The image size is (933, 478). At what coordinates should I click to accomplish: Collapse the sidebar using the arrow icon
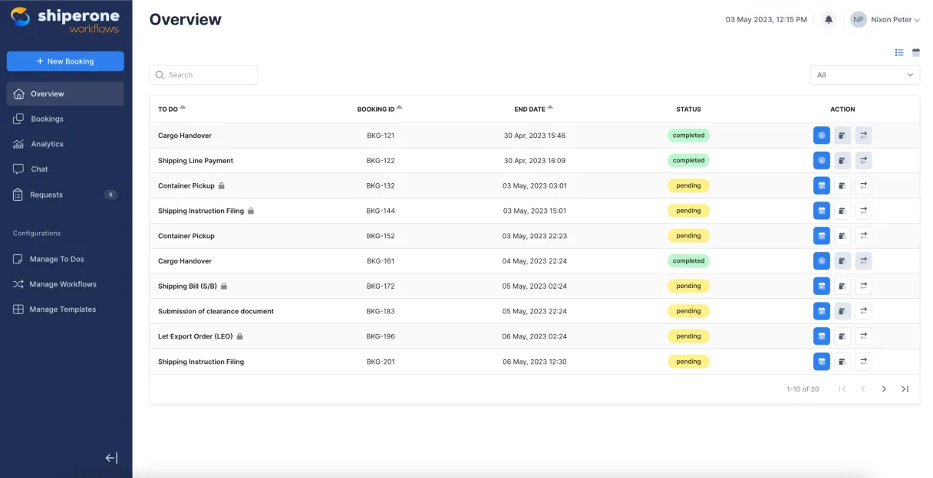(111, 458)
